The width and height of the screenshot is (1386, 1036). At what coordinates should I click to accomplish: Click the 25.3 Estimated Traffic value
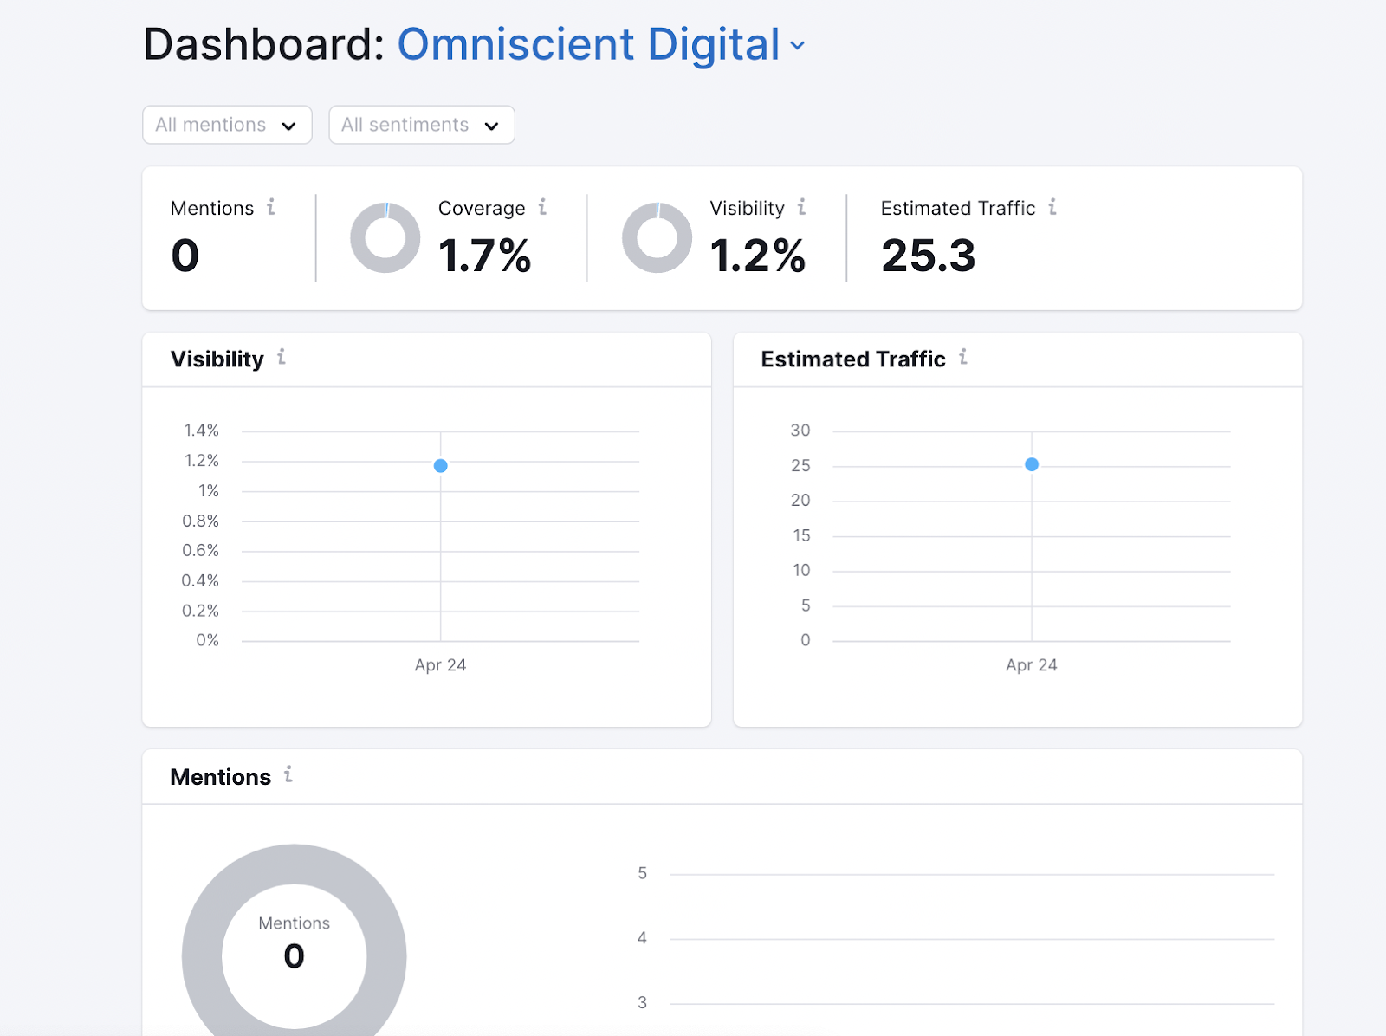coord(928,256)
